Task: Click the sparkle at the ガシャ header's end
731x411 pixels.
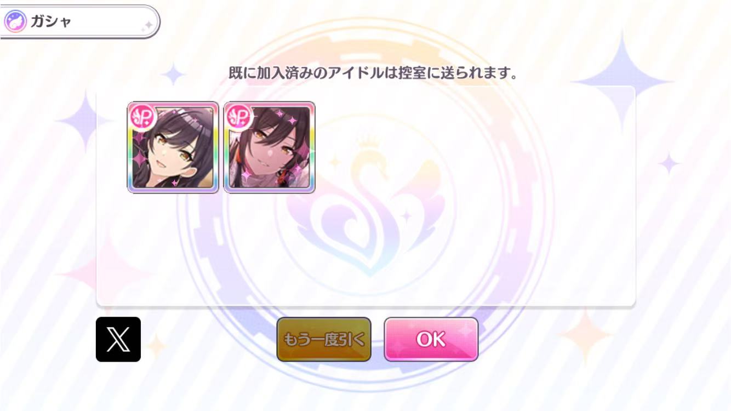Action: click(147, 25)
